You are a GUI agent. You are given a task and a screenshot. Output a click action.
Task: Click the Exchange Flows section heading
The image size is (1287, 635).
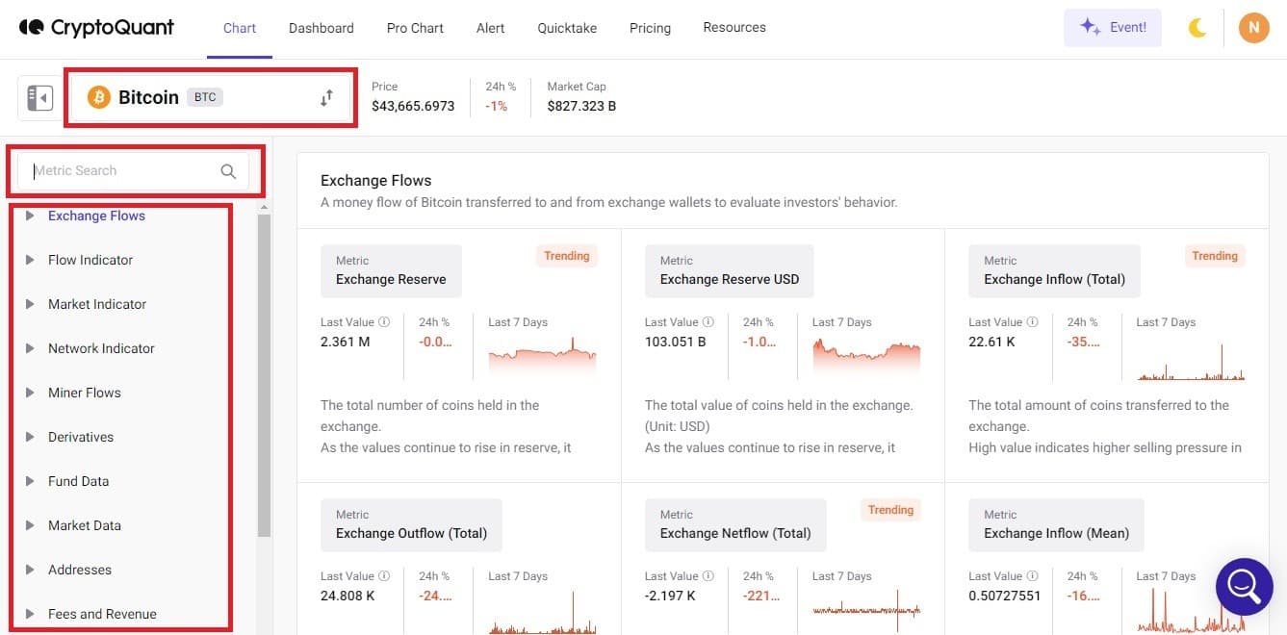376,180
